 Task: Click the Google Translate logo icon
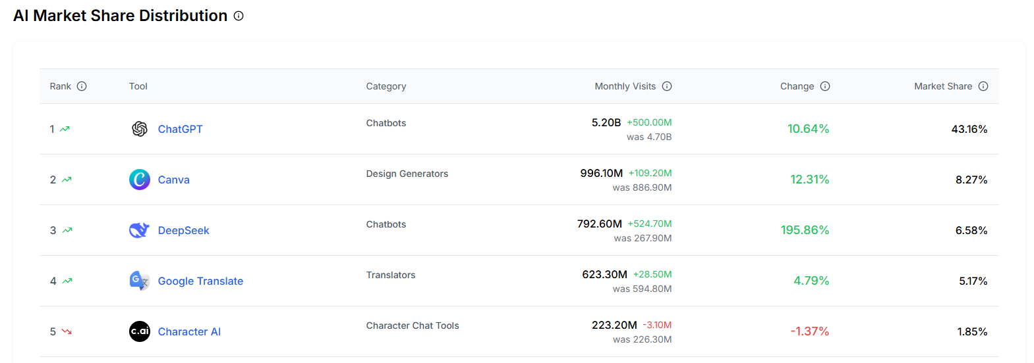(139, 281)
